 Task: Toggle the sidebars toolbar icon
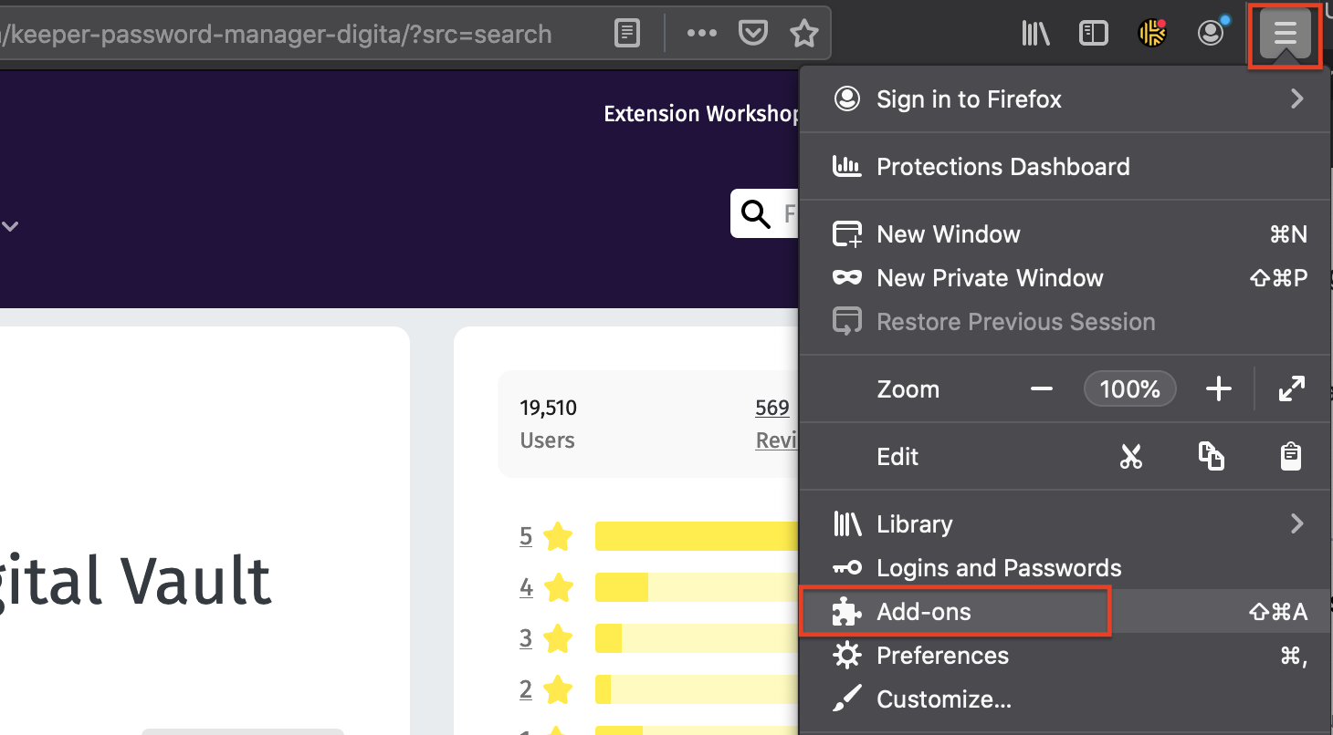[x=1093, y=34]
